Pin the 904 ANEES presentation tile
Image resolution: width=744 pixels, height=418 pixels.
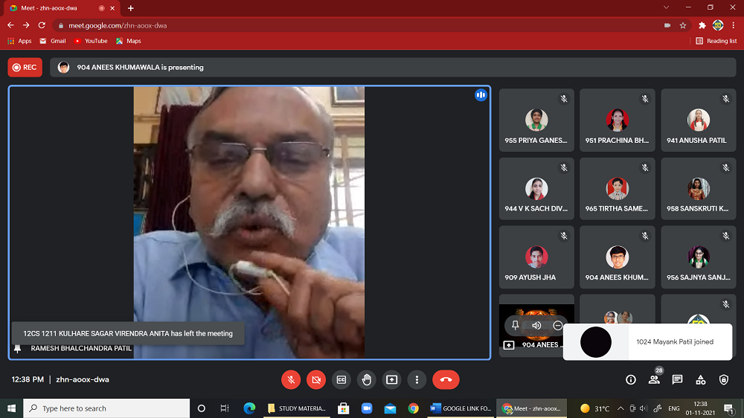pos(516,325)
